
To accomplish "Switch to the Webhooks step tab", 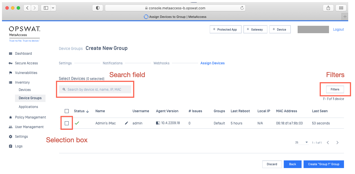I will point(161,63).
